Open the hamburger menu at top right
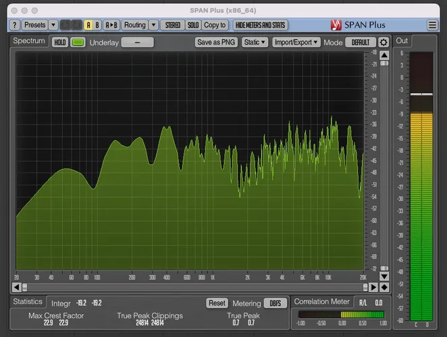The width and height of the screenshot is (447, 337). tap(432, 25)
